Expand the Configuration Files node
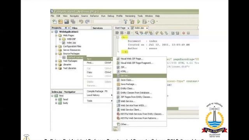The height and width of the screenshot is (140, 249). click(56, 46)
